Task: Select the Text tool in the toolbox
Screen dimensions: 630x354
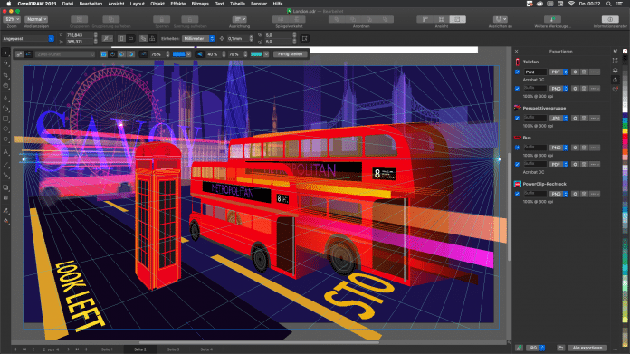Action: click(5, 152)
